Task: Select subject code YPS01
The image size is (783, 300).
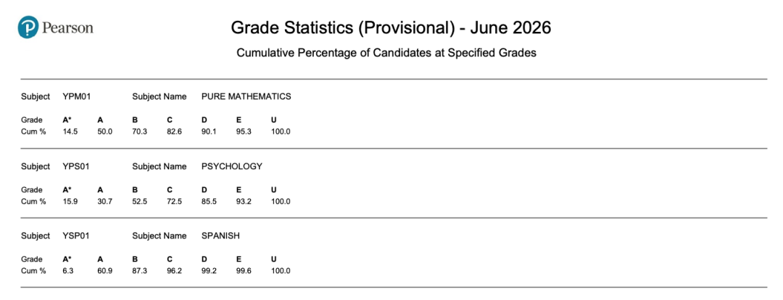Action: [x=76, y=166]
